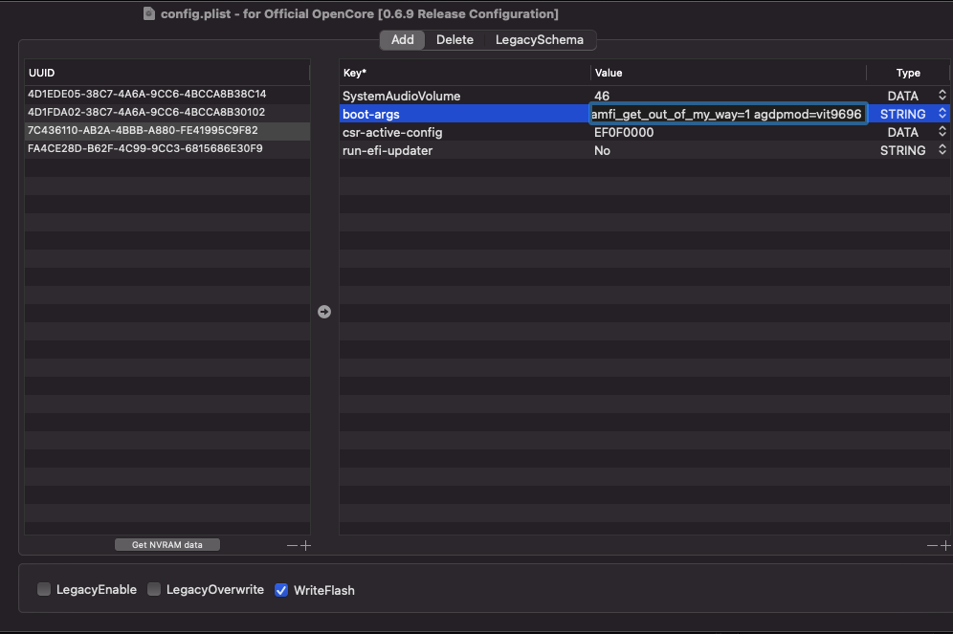The height and width of the screenshot is (634, 953).
Task: Click the No value of run-efi-updater
Action: click(x=602, y=150)
